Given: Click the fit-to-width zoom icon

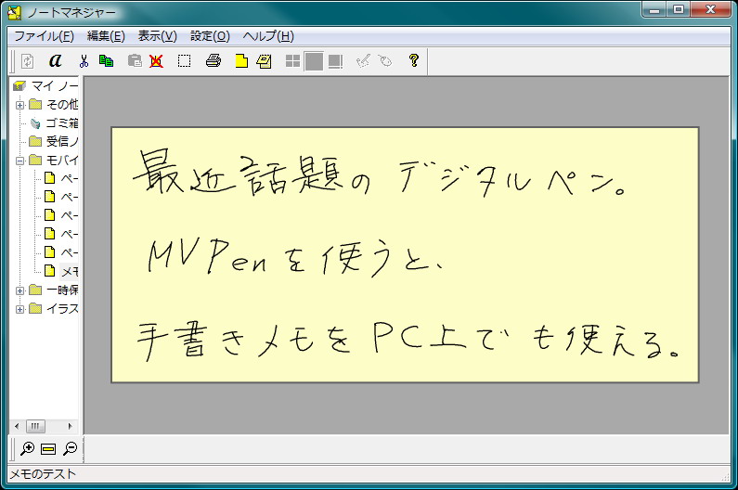Looking at the screenshot, I should pos(48,449).
